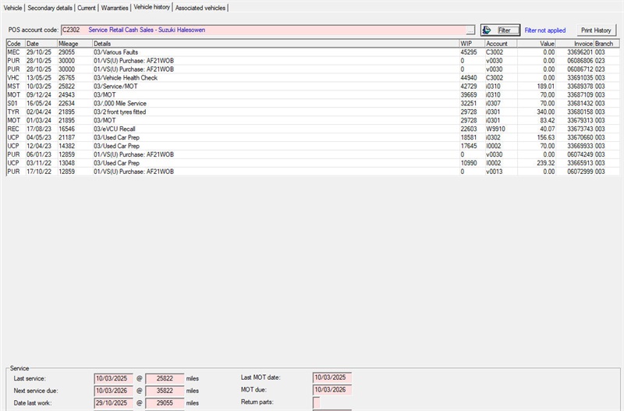624x411 pixels.
Task: Click the Invoice column header
Action: click(583, 44)
